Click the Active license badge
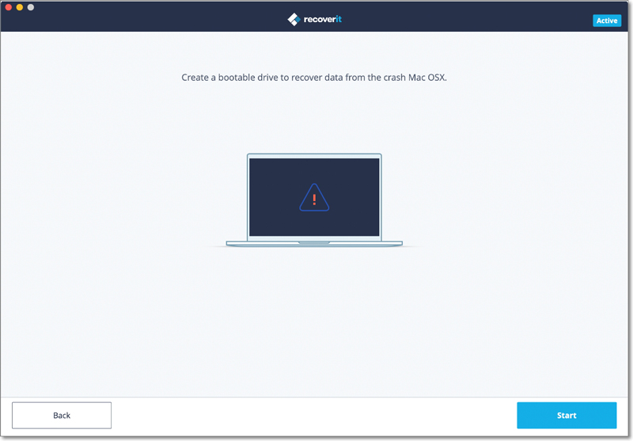Image resolution: width=633 pixels, height=441 pixels. [x=607, y=21]
